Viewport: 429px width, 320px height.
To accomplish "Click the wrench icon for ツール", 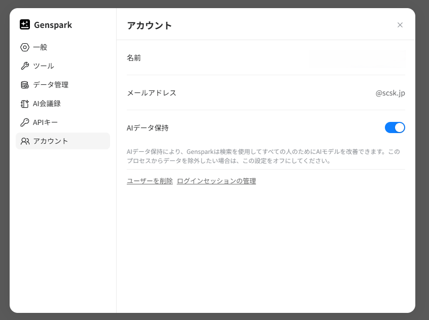I will point(25,66).
